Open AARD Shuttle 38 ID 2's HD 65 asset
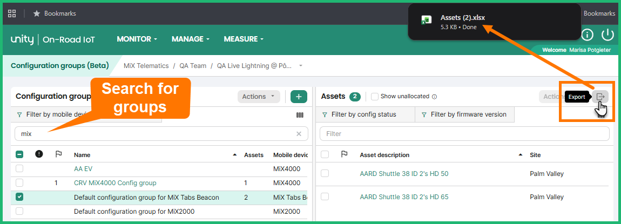The image size is (621, 224). [x=404, y=197]
